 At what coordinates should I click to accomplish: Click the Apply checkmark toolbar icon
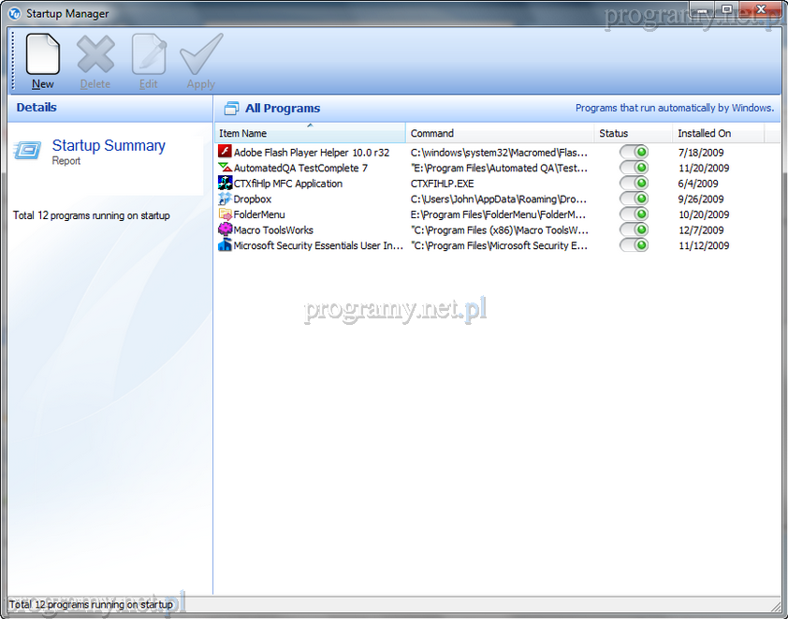click(201, 54)
